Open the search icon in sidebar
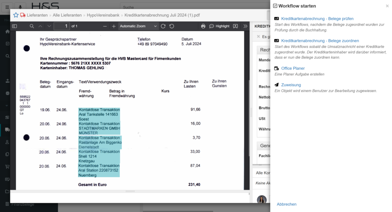Screen dimensions: 392x212 8,56
